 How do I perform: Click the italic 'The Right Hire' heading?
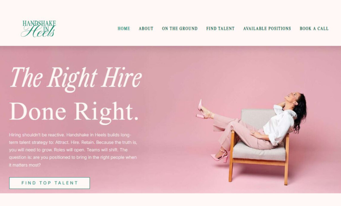coord(76,78)
